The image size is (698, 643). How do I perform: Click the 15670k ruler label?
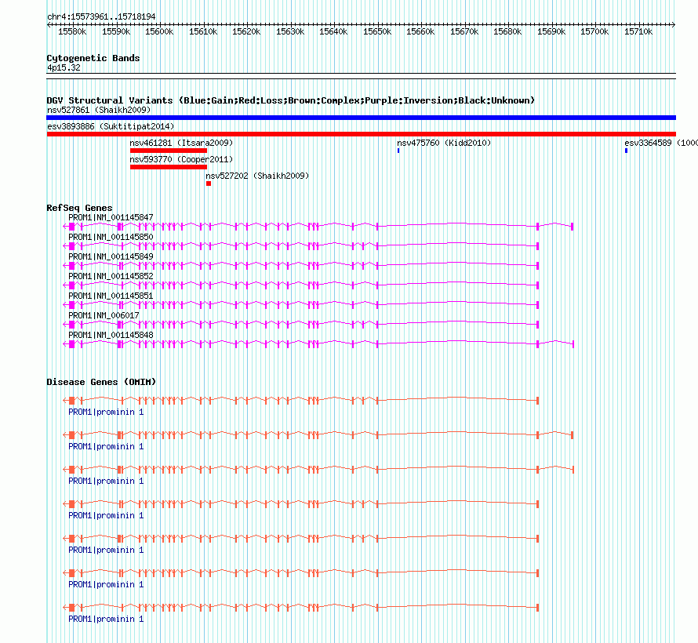pos(464,31)
